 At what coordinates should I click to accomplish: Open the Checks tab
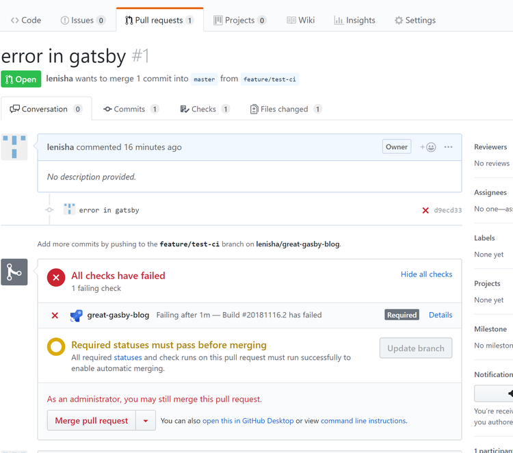click(x=205, y=109)
